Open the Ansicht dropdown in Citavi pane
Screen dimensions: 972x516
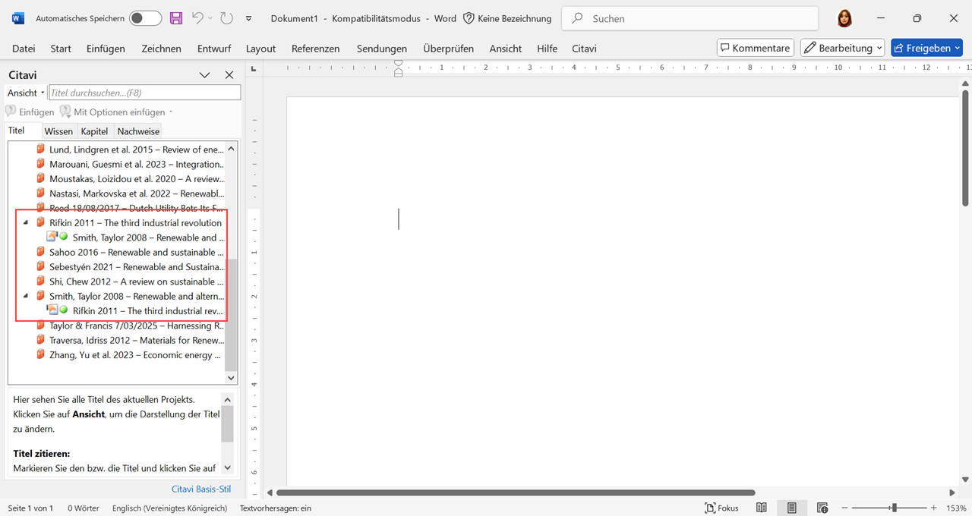26,93
